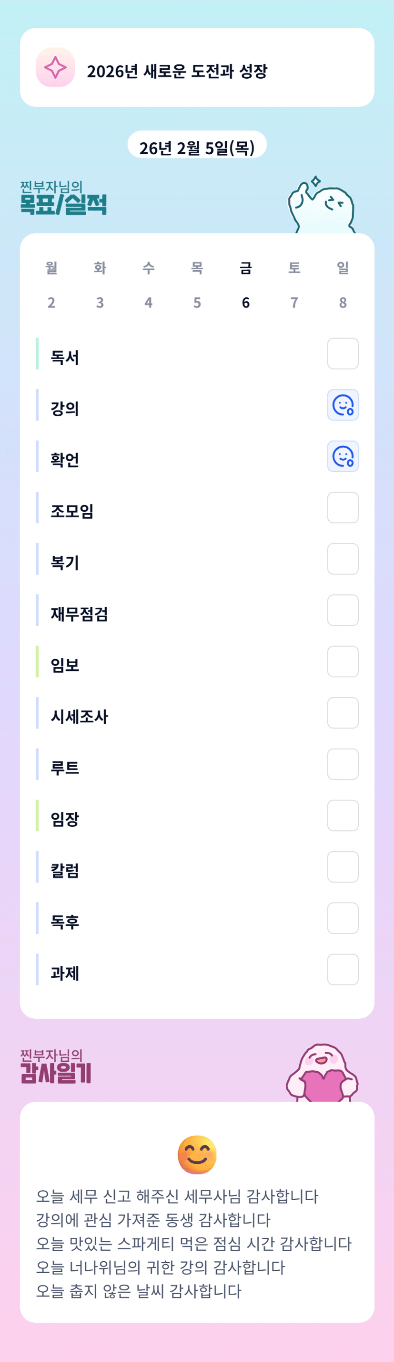Check the 조모임 checkbox

click(343, 507)
